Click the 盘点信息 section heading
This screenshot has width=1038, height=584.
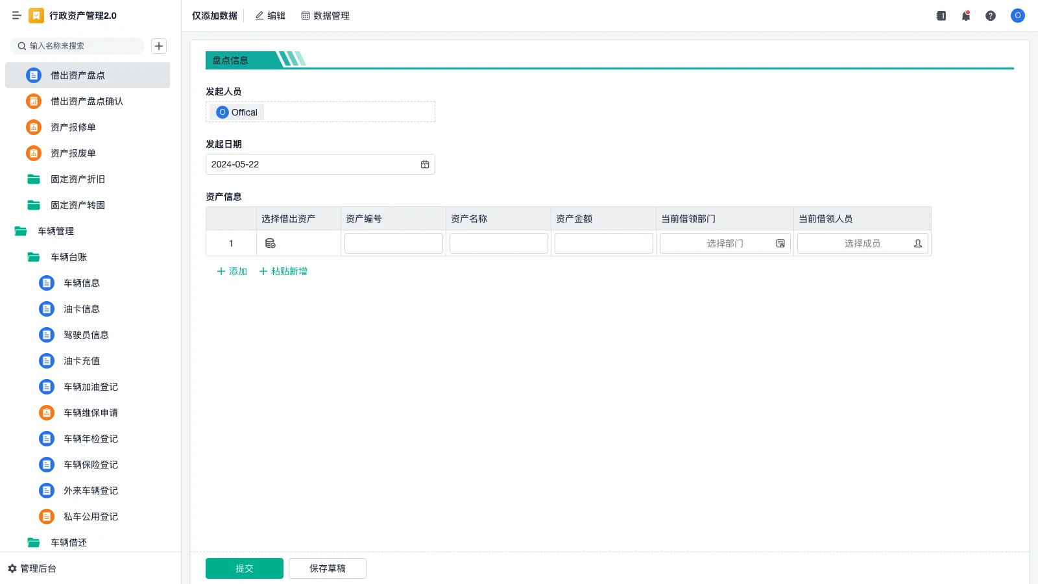(x=230, y=60)
